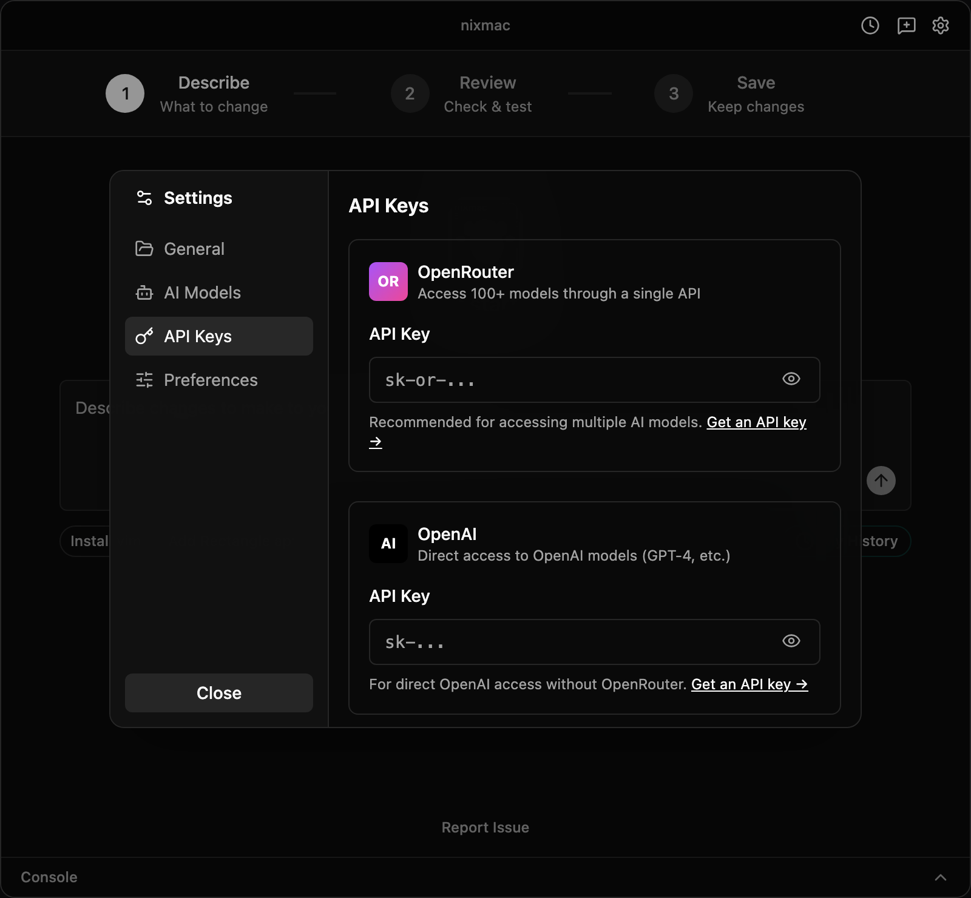Click the nixmac window title
971x898 pixels.
tap(486, 25)
